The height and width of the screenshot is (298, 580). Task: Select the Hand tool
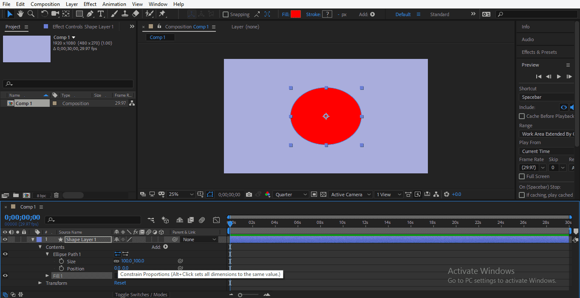click(x=20, y=14)
